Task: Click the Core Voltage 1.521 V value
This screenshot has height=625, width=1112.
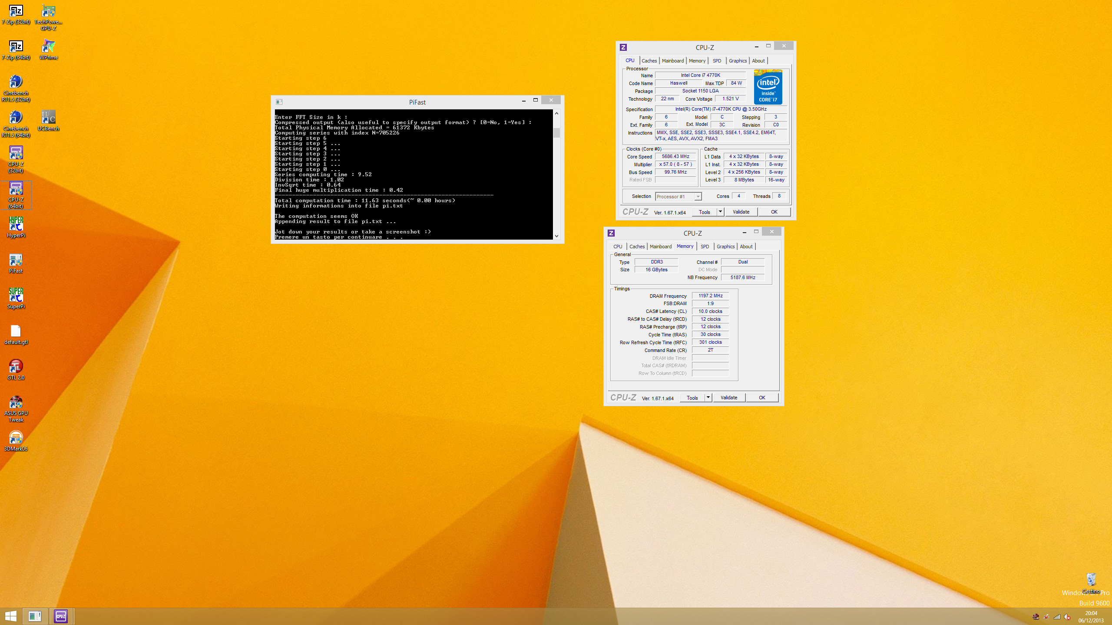Action: [730, 99]
